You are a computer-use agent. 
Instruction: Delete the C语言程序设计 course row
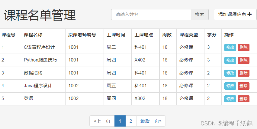point(243,48)
